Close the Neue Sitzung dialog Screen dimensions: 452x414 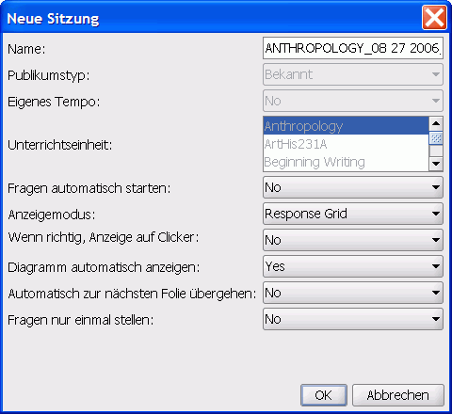coord(434,18)
